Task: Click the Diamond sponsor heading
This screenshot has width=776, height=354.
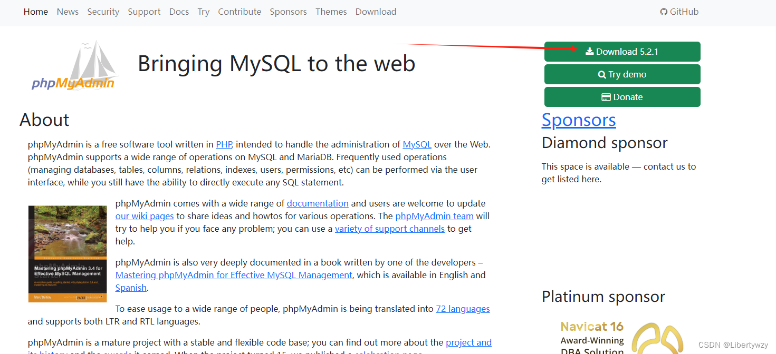Action: 605,143
